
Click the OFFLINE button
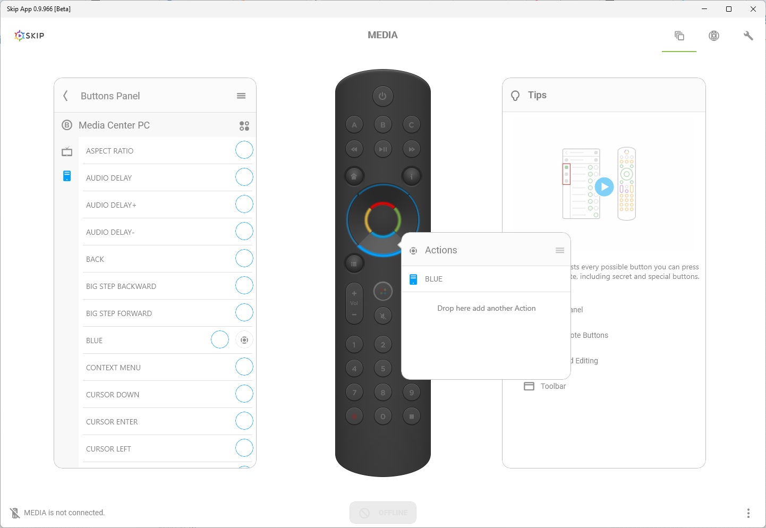pos(383,513)
